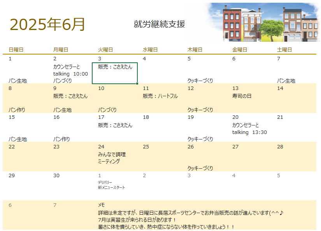Select date number 27
This screenshot has width=321, height=231.
235,147
